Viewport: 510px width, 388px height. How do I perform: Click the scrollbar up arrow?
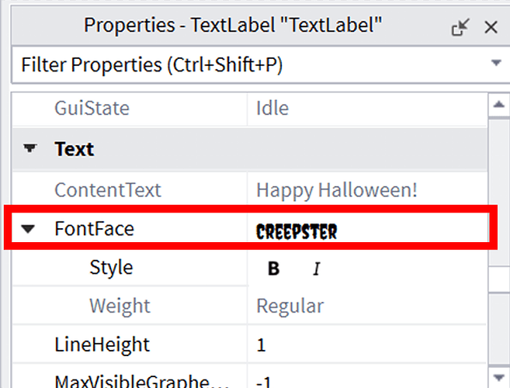tap(498, 105)
